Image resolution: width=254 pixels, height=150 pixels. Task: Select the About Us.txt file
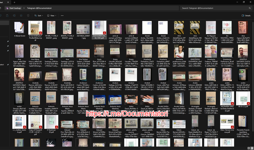19,29
